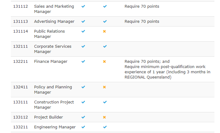This screenshot has width=220, height=133.
Task: Click the first checkmark in Finance Manager row
Action: coord(83,62)
